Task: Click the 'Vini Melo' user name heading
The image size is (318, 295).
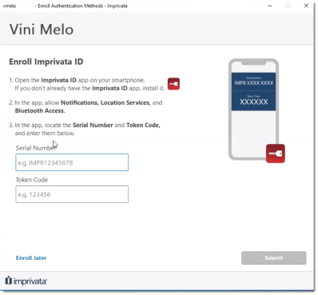Action: click(42, 30)
